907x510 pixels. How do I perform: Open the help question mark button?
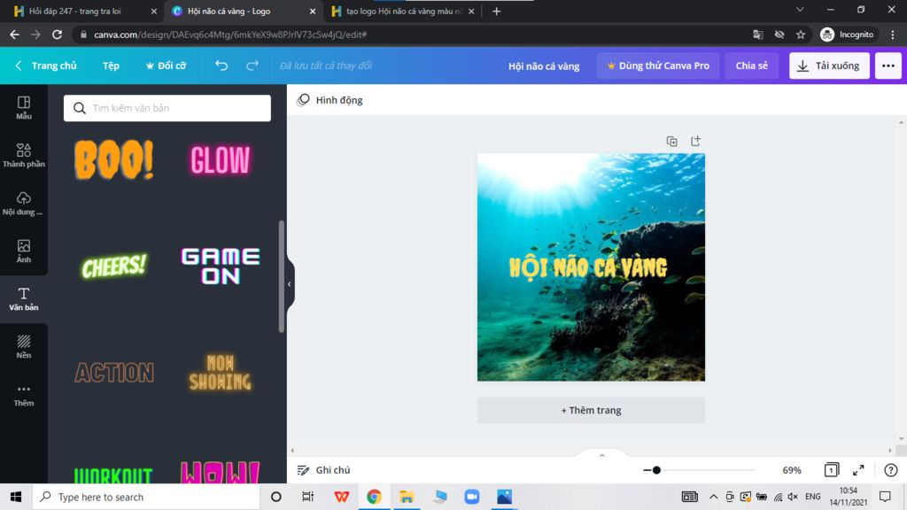(x=891, y=470)
